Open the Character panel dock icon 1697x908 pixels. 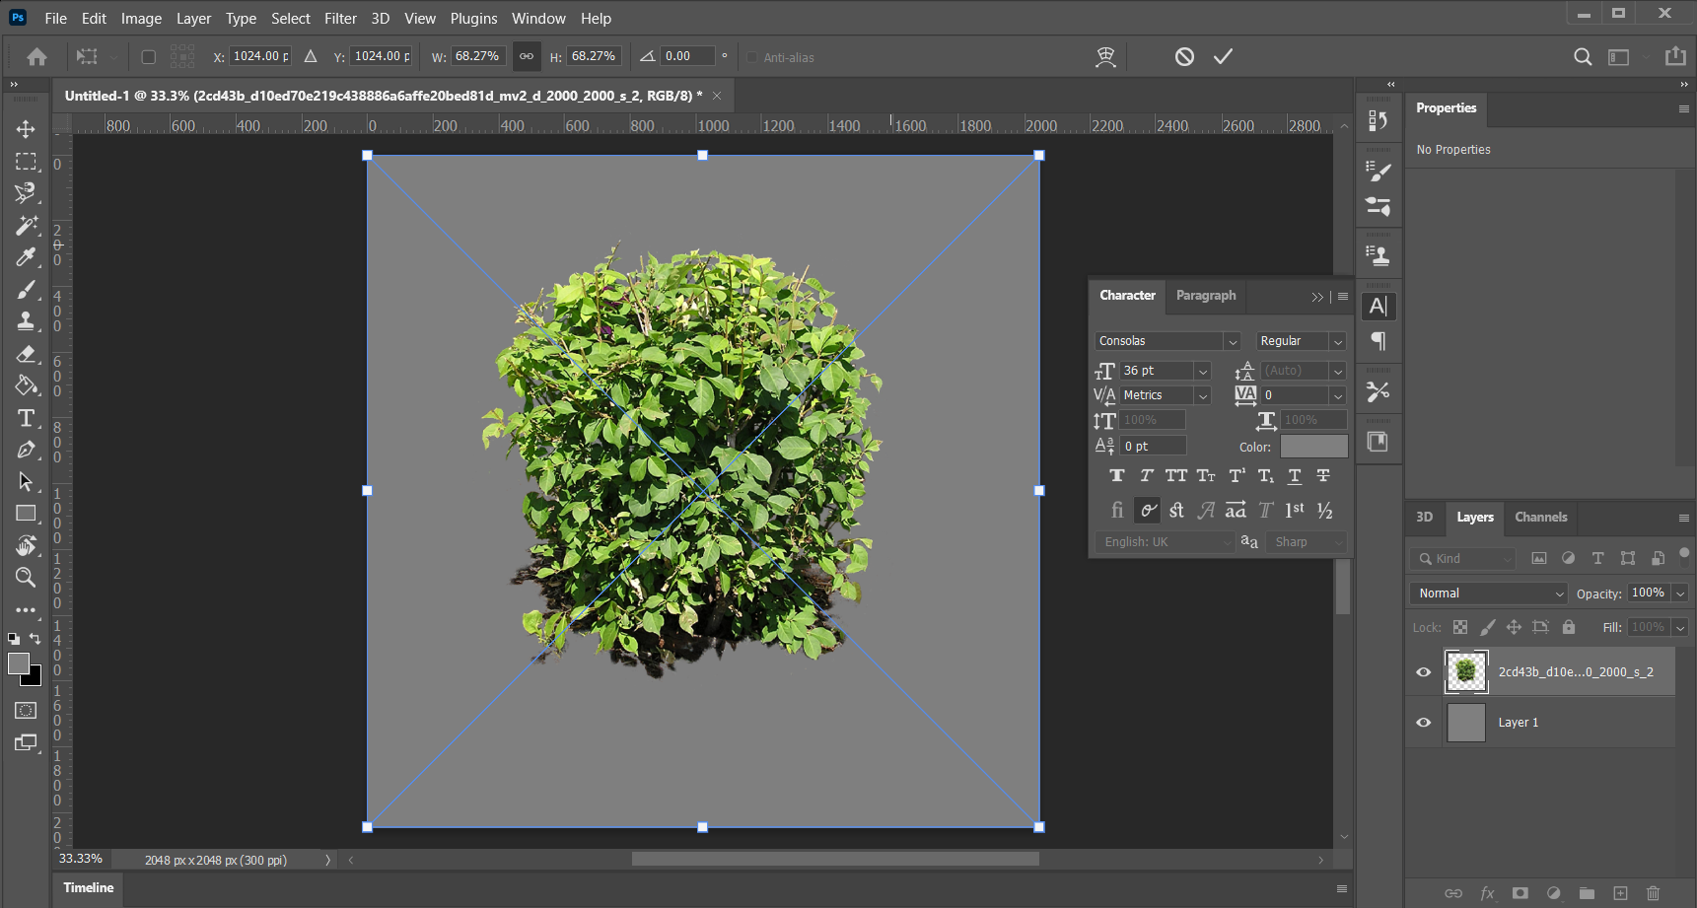tap(1378, 307)
